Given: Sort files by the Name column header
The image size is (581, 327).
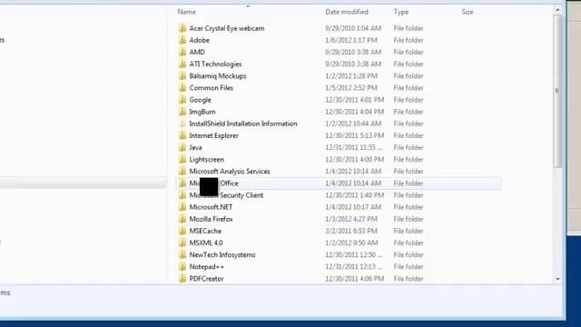Looking at the screenshot, I should pos(187,12).
